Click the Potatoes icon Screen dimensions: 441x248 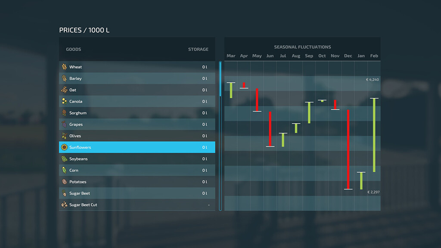point(64,182)
